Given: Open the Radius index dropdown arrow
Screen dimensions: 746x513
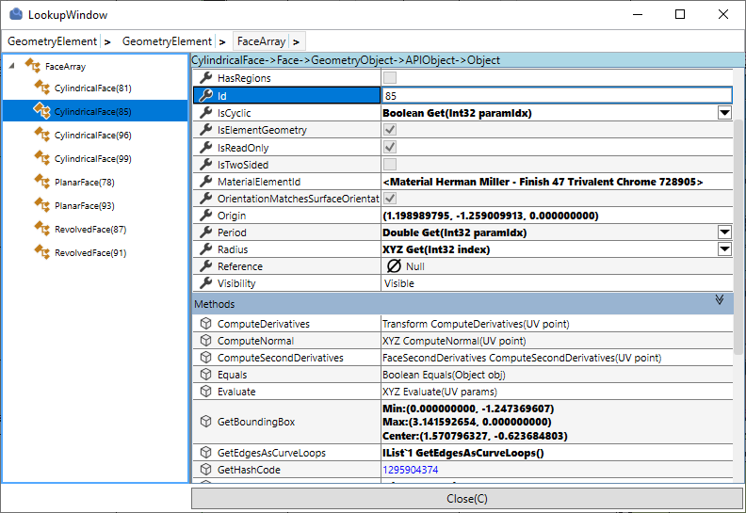Looking at the screenshot, I should 724,249.
